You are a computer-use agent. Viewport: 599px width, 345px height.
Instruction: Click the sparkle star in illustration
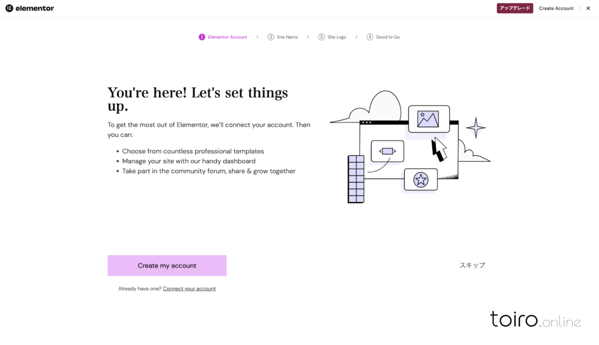tap(476, 128)
